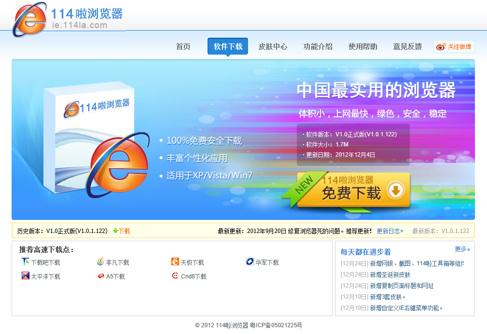Click the green arrow 下载 history version link

click(x=122, y=231)
